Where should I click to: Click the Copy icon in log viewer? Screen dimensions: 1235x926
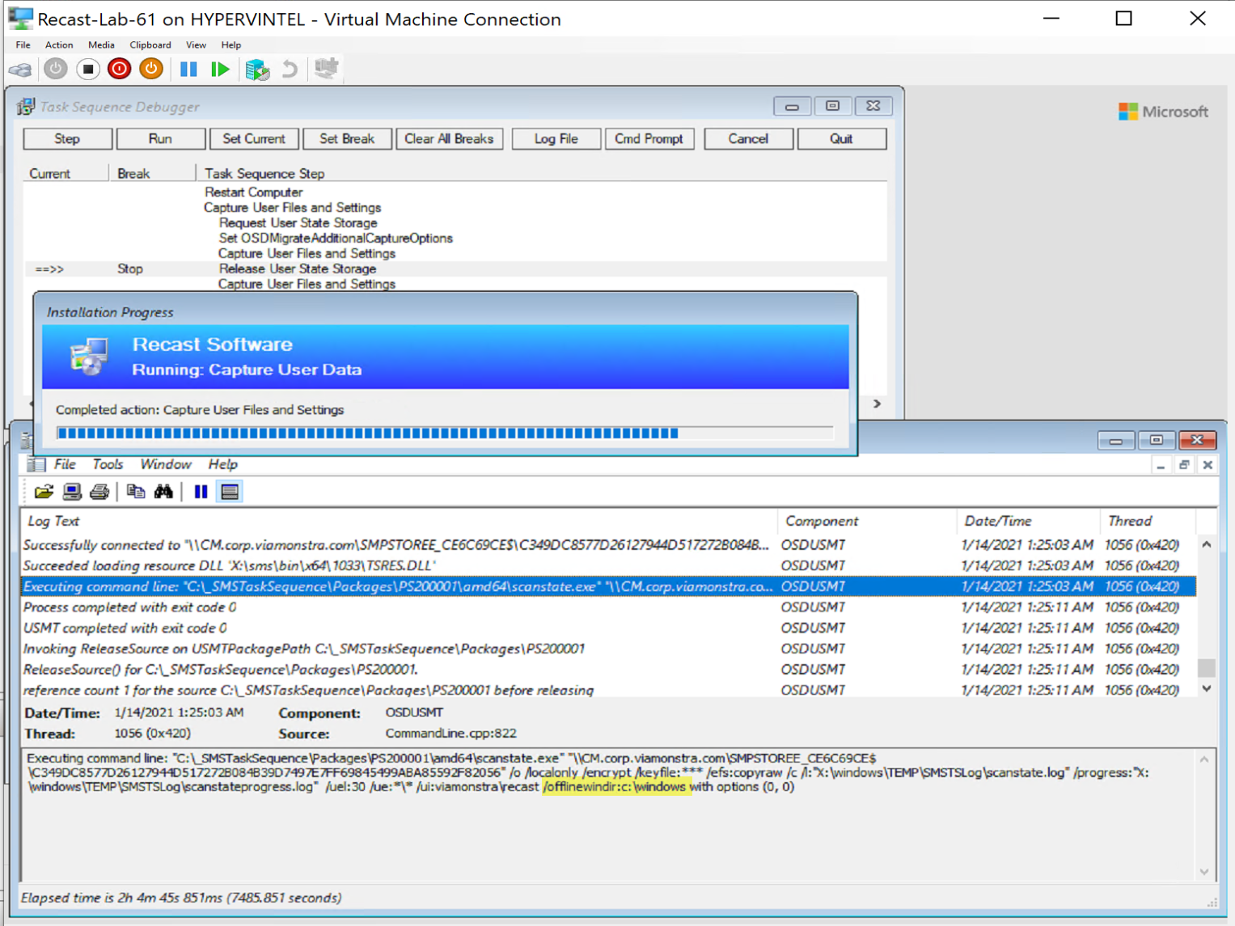(136, 492)
